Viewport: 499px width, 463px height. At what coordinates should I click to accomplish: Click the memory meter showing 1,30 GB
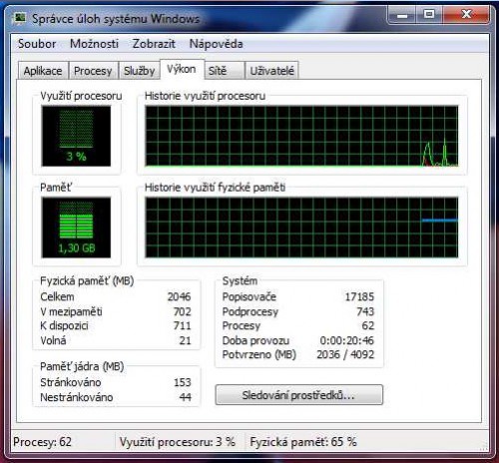coord(76,228)
